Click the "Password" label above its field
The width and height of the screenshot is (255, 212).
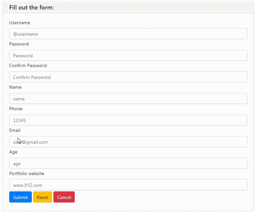click(x=19, y=44)
